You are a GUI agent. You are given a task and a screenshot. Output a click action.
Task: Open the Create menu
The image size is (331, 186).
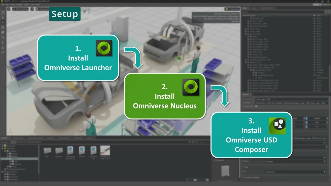[x=12, y=5]
